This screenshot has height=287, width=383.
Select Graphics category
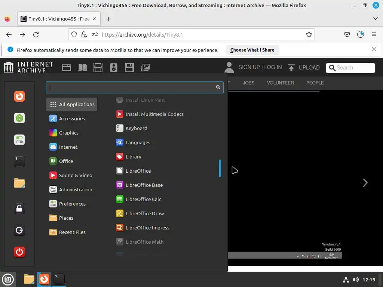point(72,133)
